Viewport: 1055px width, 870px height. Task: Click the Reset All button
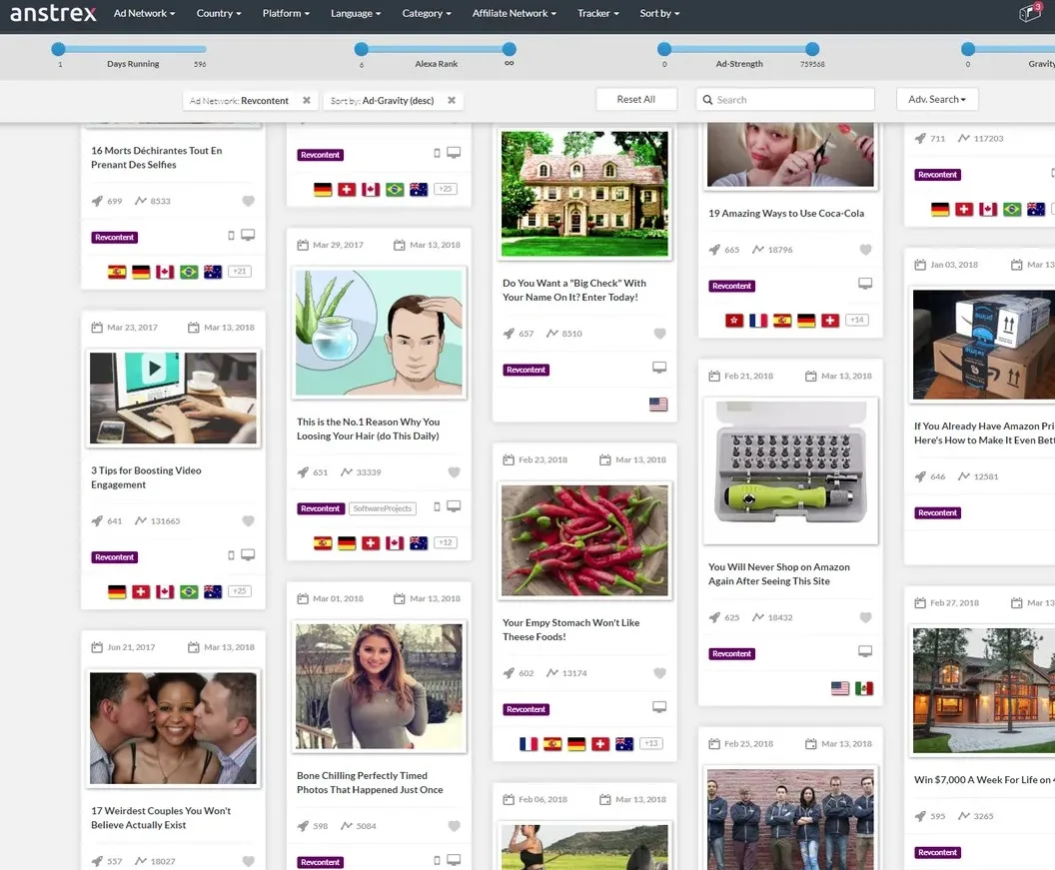click(635, 99)
